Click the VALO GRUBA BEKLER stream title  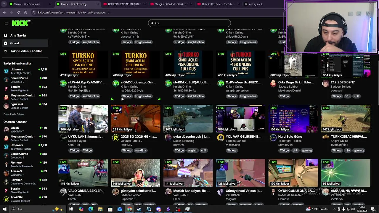coord(86,191)
